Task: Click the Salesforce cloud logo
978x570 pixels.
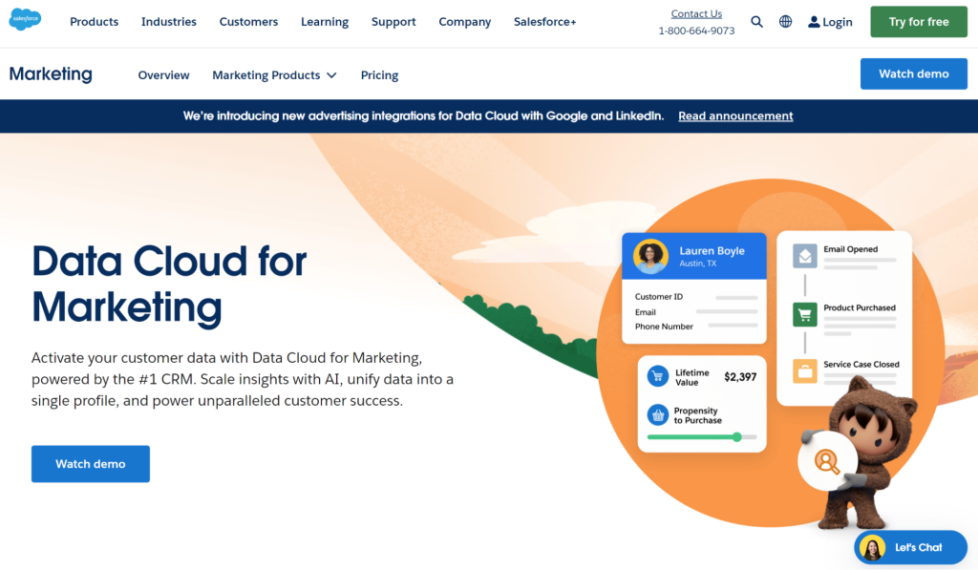Action: pyautogui.click(x=24, y=19)
